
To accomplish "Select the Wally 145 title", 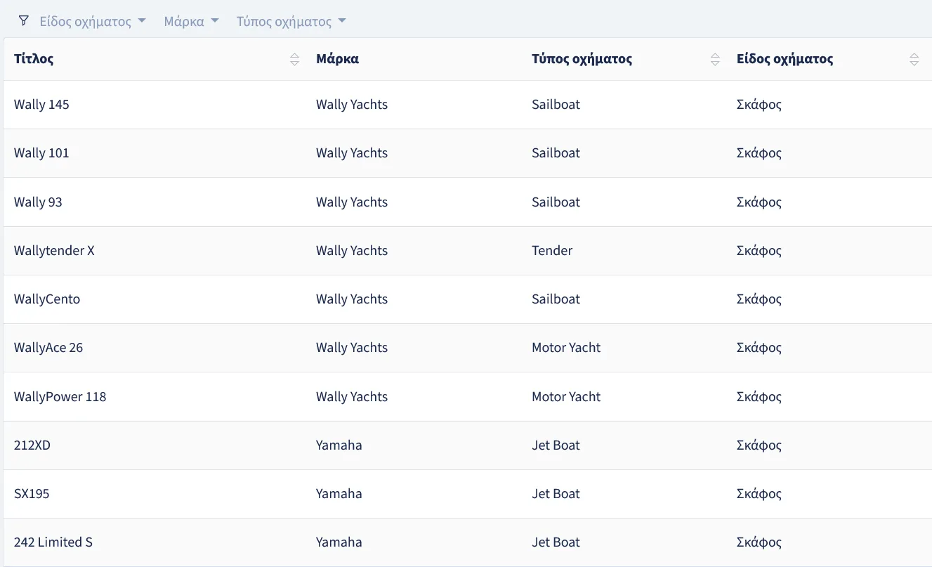I will click(41, 105).
